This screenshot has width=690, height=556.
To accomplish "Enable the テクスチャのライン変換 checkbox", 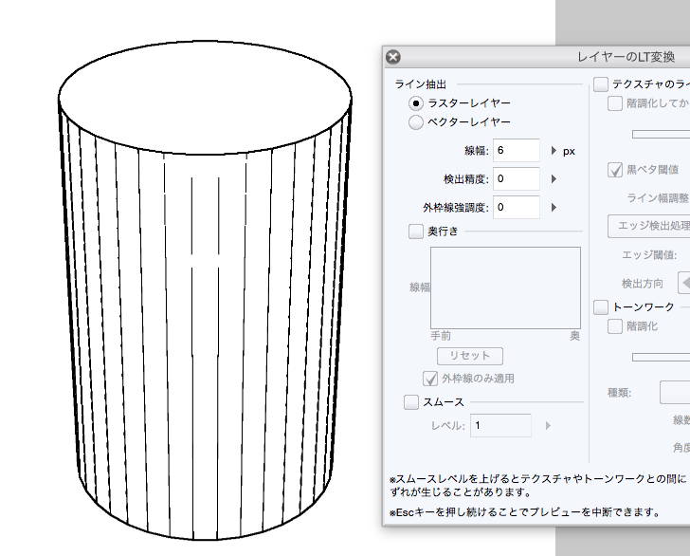I will (601, 84).
